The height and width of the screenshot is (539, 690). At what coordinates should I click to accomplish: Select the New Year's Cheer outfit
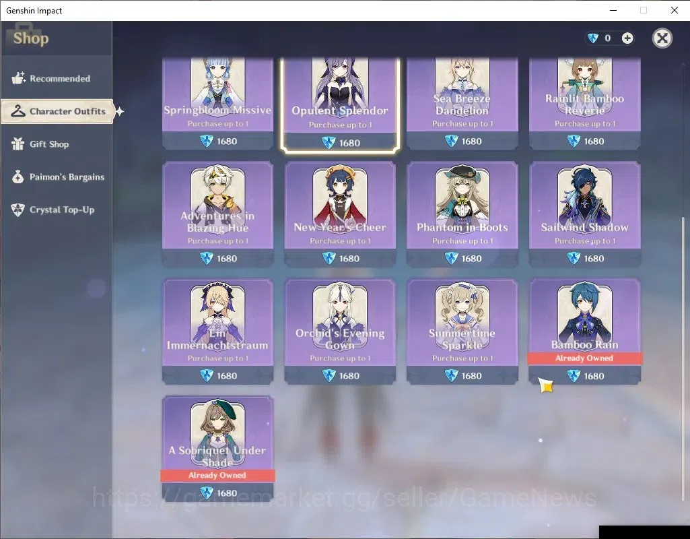pyautogui.click(x=340, y=214)
